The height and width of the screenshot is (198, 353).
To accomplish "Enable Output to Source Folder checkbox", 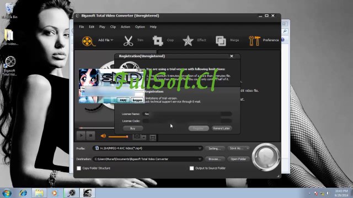I will pyautogui.click(x=191, y=168).
